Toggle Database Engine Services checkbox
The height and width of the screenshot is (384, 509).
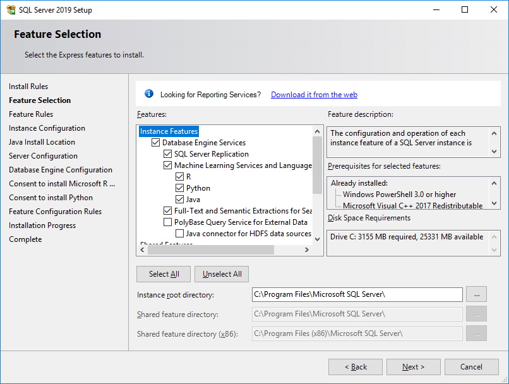(156, 143)
